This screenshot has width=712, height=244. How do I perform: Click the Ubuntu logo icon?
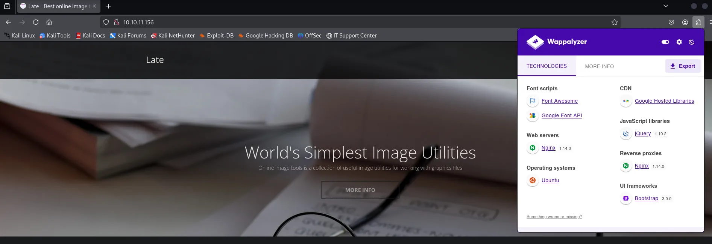[x=533, y=180]
